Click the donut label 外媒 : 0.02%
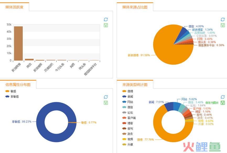Viewport: 227px width, 153px height. click(x=206, y=124)
